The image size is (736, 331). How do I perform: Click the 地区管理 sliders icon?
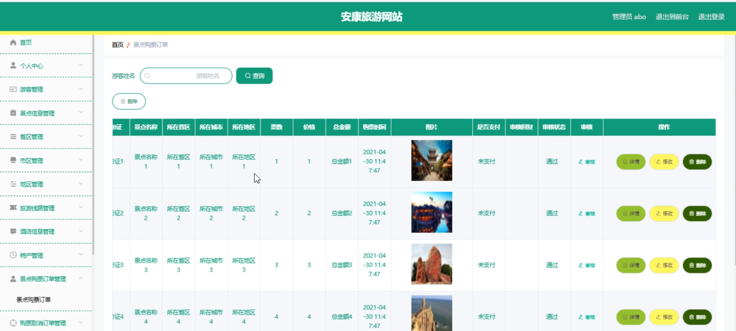point(13,184)
